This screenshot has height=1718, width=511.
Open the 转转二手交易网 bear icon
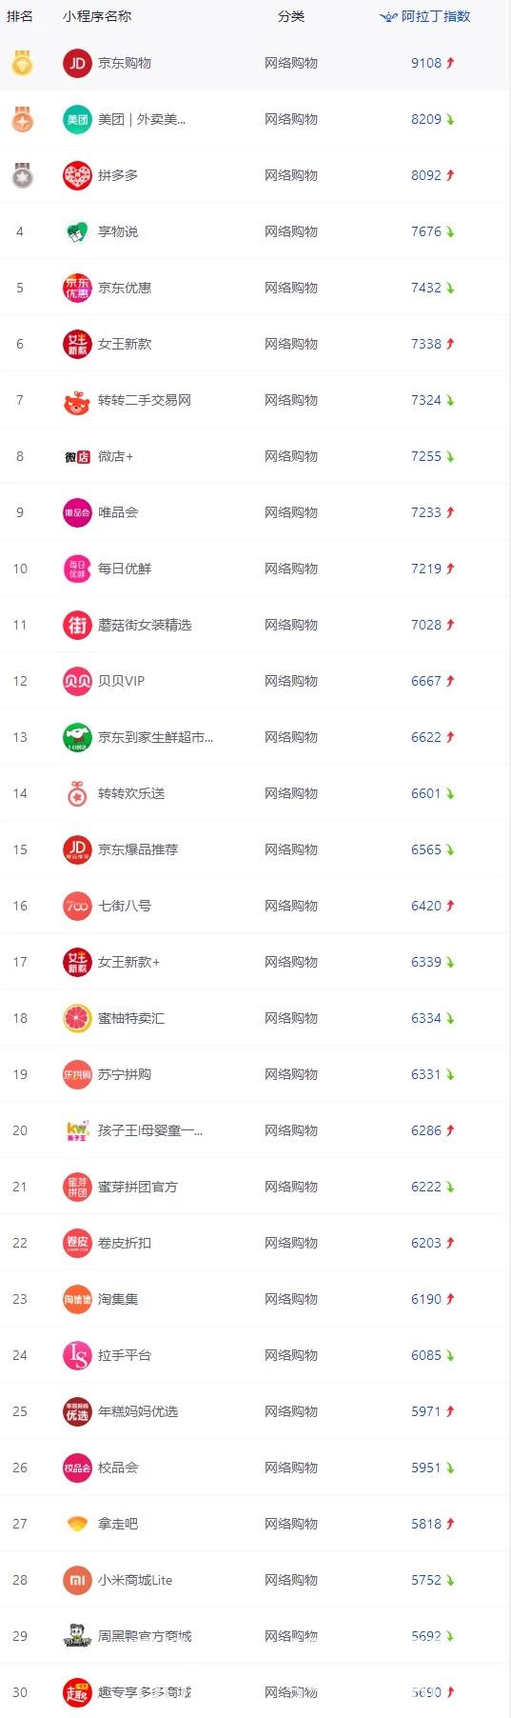(77, 400)
